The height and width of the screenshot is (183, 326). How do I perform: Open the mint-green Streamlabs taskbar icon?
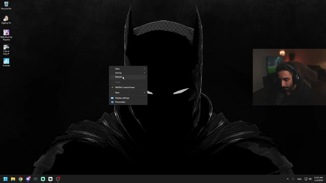pyautogui.click(x=43, y=179)
